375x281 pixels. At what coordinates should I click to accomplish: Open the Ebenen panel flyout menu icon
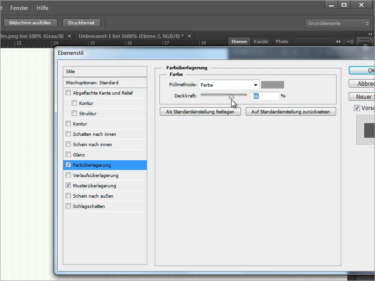(350, 42)
